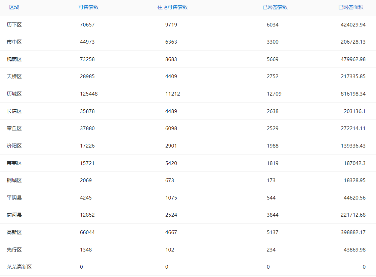
Task: Click the 区域 column header
Action: (14, 7)
